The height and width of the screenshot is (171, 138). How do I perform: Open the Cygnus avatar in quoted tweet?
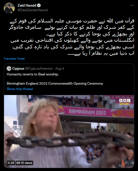(9, 69)
